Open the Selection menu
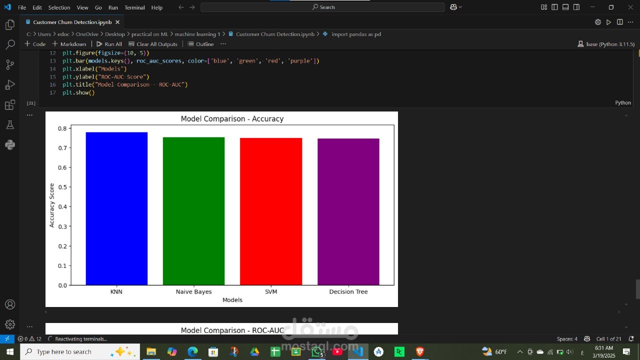Image resolution: width=640 pixels, height=360 pixels. click(x=59, y=7)
